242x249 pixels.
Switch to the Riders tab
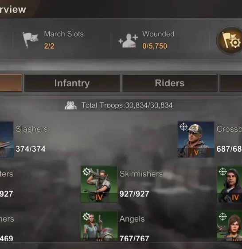pyautogui.click(x=170, y=83)
